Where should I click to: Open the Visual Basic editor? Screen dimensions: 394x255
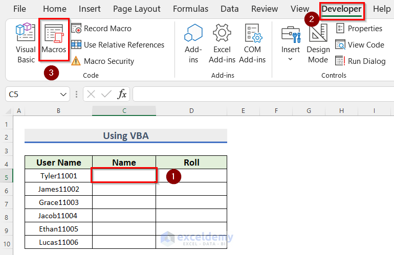[x=26, y=42]
